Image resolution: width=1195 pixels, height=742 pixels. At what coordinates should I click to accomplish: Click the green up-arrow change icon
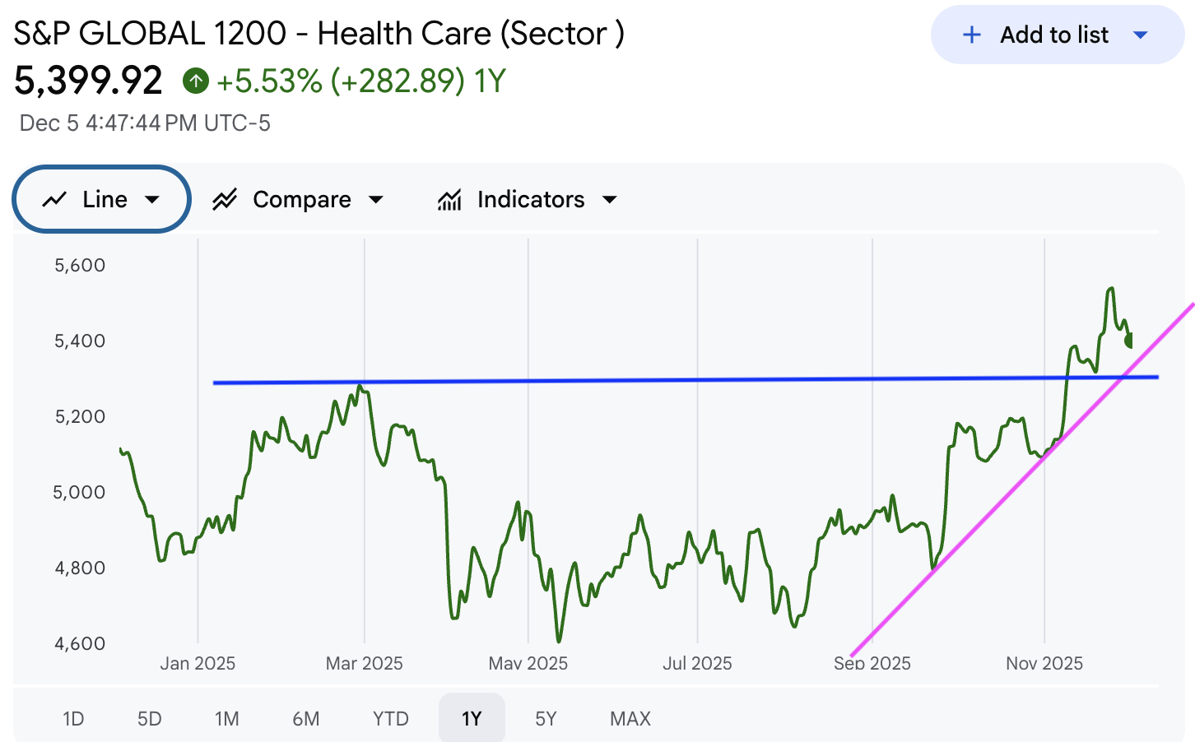click(x=196, y=81)
